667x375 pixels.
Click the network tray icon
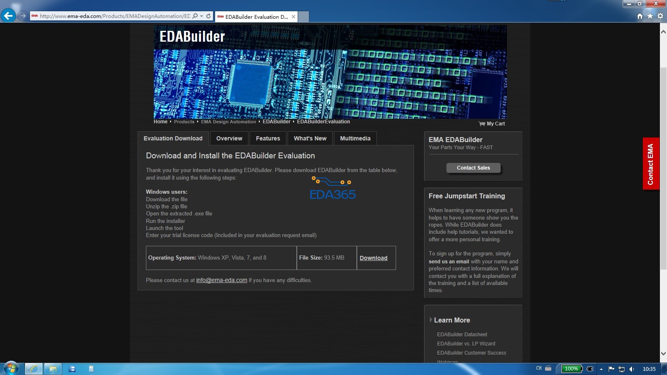(x=622, y=369)
